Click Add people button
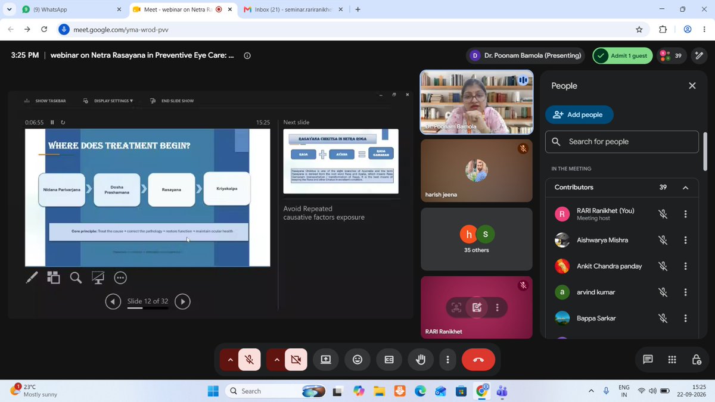Screen dimensions: 715x402 [579, 114]
